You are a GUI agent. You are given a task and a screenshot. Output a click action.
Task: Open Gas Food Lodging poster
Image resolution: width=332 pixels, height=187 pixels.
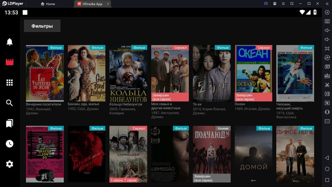click(87, 73)
